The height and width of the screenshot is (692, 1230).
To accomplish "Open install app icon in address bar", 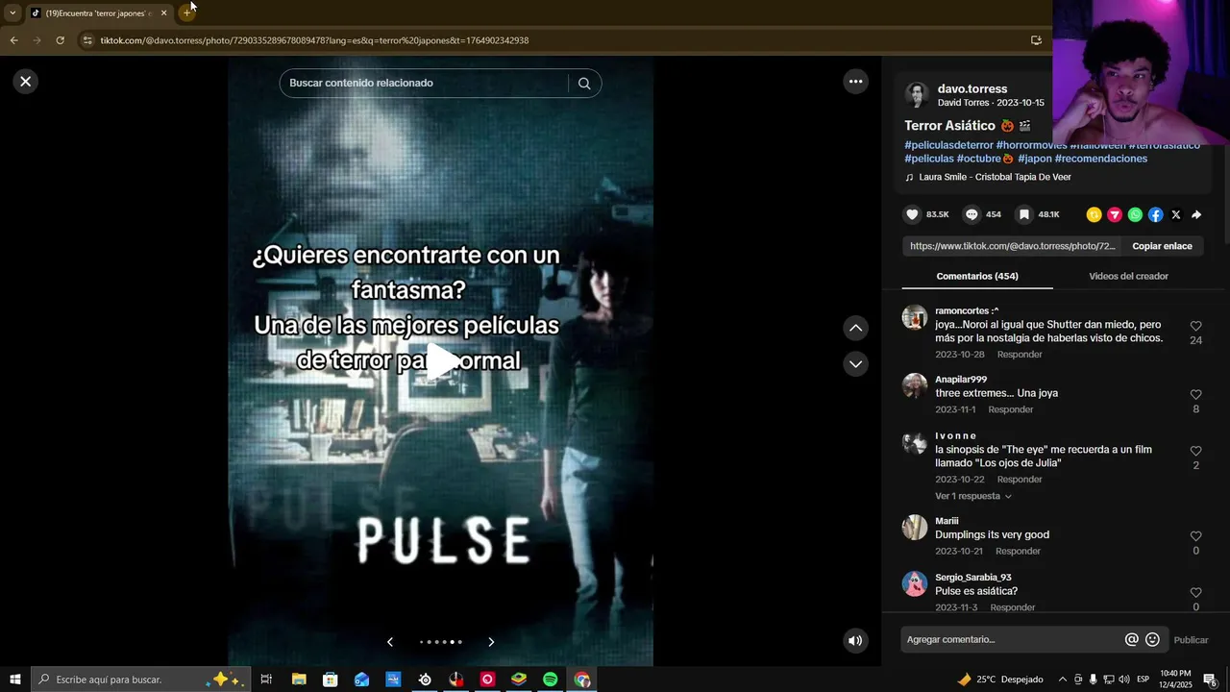I will point(1036,40).
